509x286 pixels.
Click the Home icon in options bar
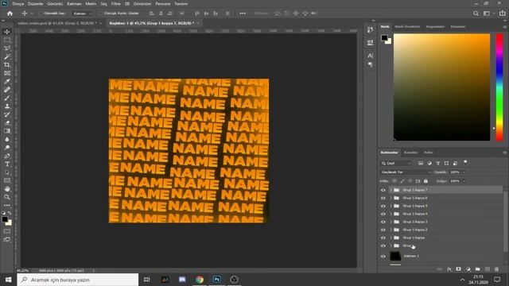[x=10, y=14]
